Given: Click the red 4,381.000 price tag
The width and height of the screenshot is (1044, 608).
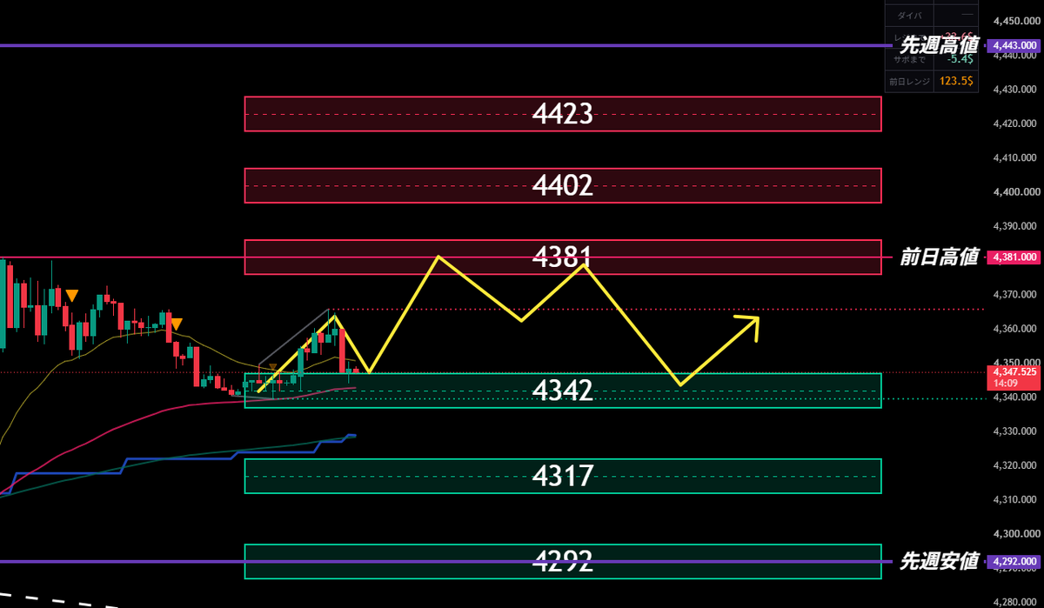Looking at the screenshot, I should 1015,257.
